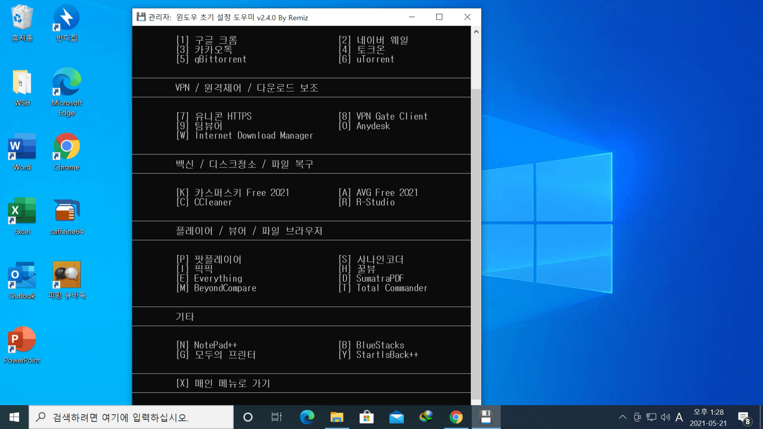The height and width of the screenshot is (429, 763).
Task: Open the IDM globe icon in taskbar
Action: tap(426, 417)
